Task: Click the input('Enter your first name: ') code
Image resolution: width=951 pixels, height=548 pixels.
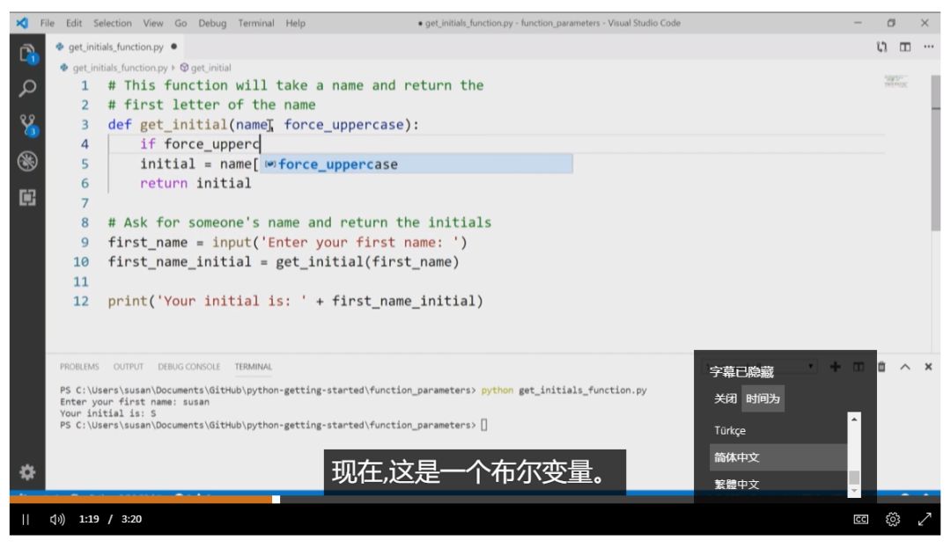Action: tap(340, 242)
